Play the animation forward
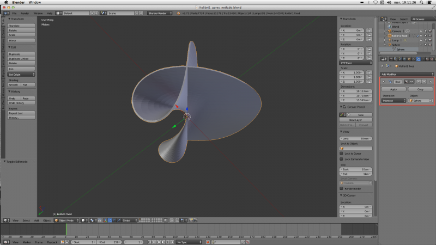This screenshot has width=436, height=245. click(x=163, y=242)
